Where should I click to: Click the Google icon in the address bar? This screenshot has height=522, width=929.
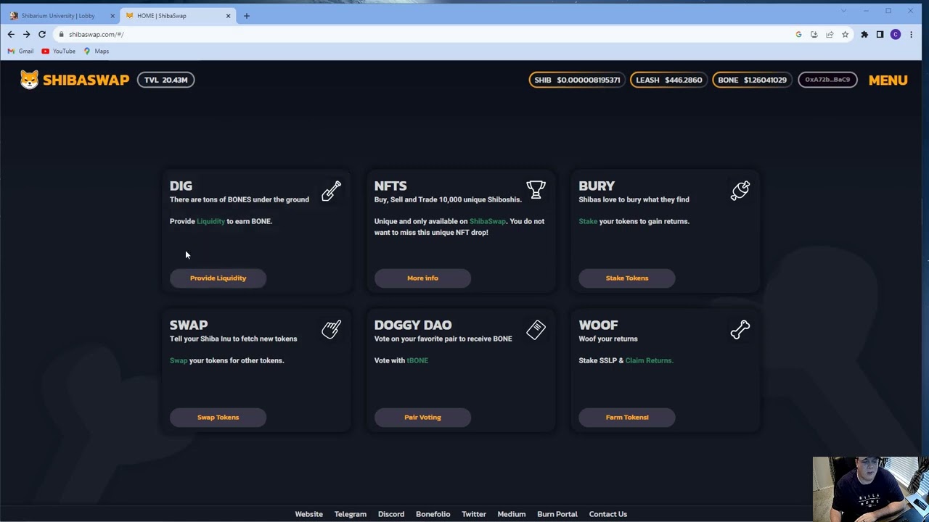(798, 34)
